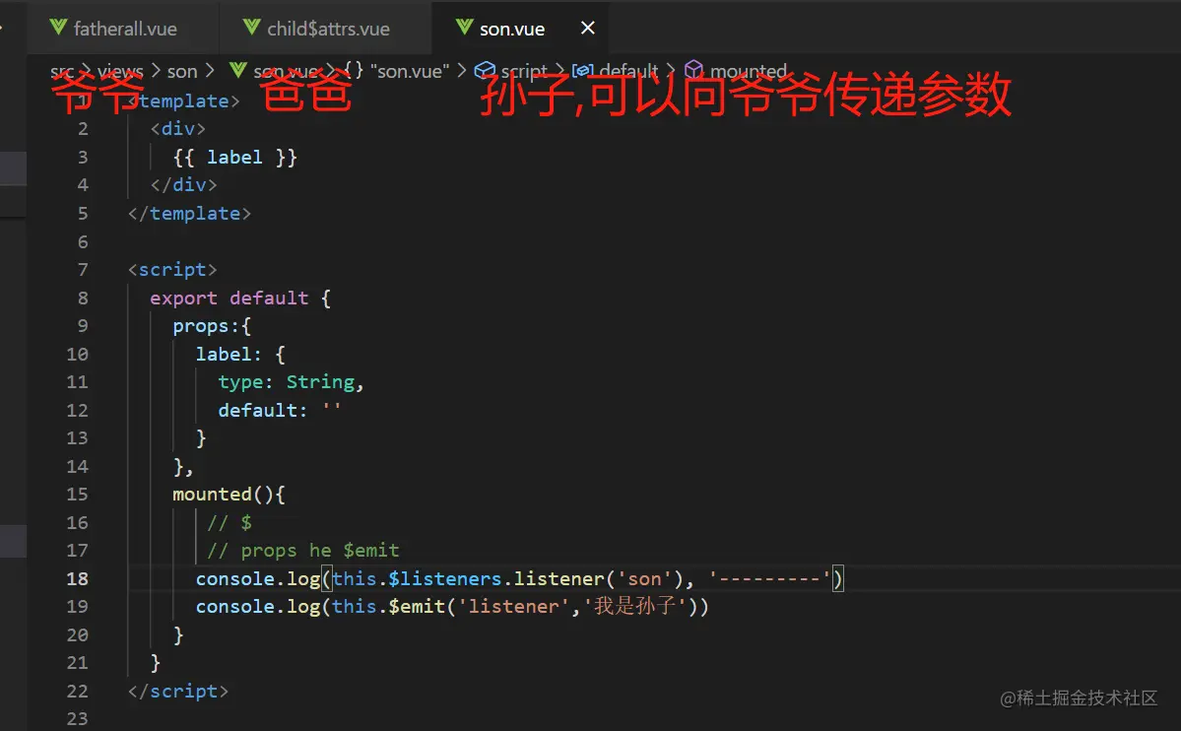Click the cube icon before mounted breadcrumb
This screenshot has width=1181, height=731.
694,71
